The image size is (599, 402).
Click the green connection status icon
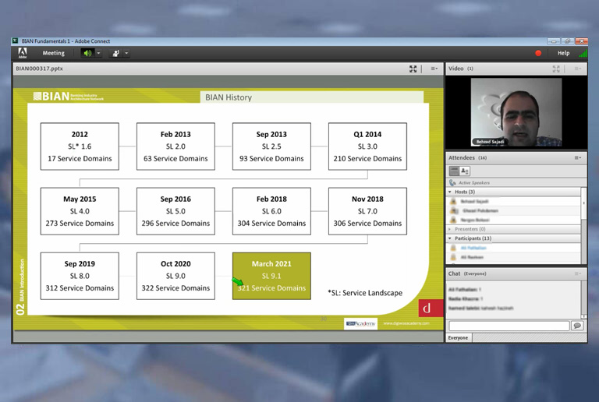point(582,53)
